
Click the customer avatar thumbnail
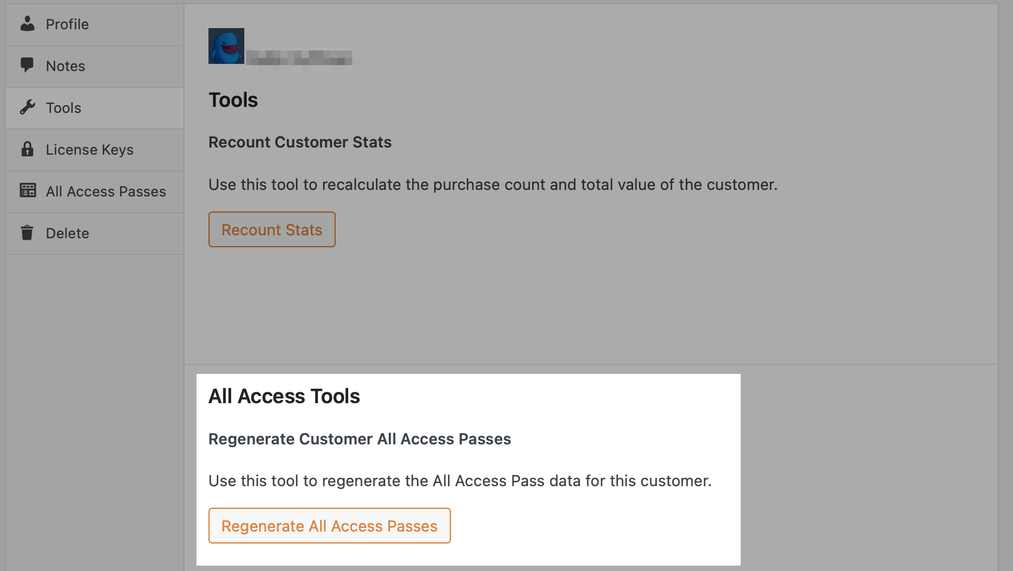pos(226,46)
